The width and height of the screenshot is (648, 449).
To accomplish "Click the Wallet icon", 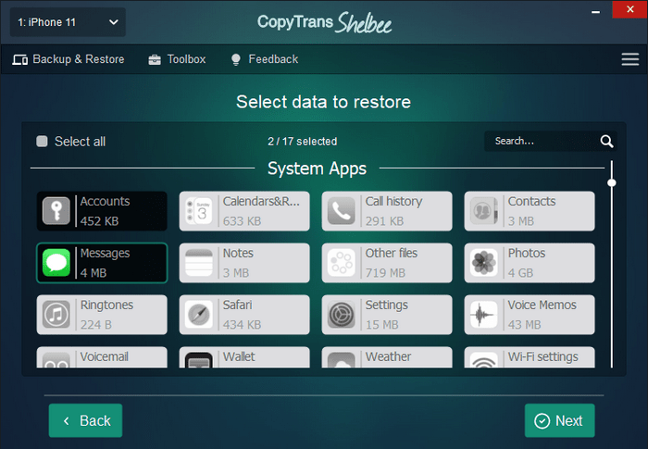I will coord(199,360).
